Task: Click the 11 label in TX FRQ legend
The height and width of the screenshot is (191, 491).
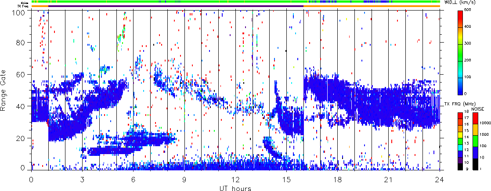Action: click(x=467, y=155)
